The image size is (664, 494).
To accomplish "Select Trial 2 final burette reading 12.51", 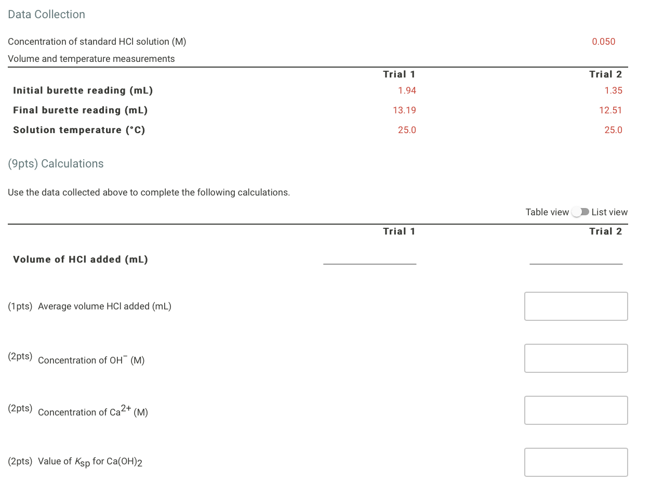I will tap(611, 110).
